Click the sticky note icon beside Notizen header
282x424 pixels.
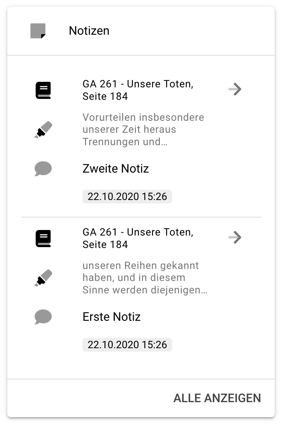[38, 30]
